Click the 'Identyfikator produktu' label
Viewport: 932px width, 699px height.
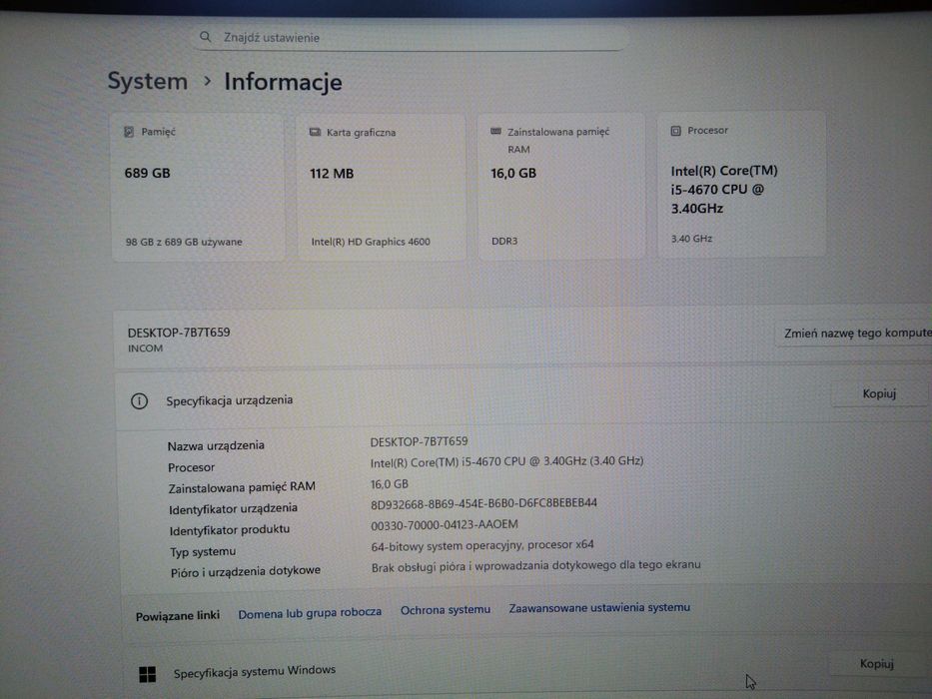(230, 529)
